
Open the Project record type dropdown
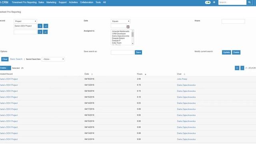pos(26,21)
